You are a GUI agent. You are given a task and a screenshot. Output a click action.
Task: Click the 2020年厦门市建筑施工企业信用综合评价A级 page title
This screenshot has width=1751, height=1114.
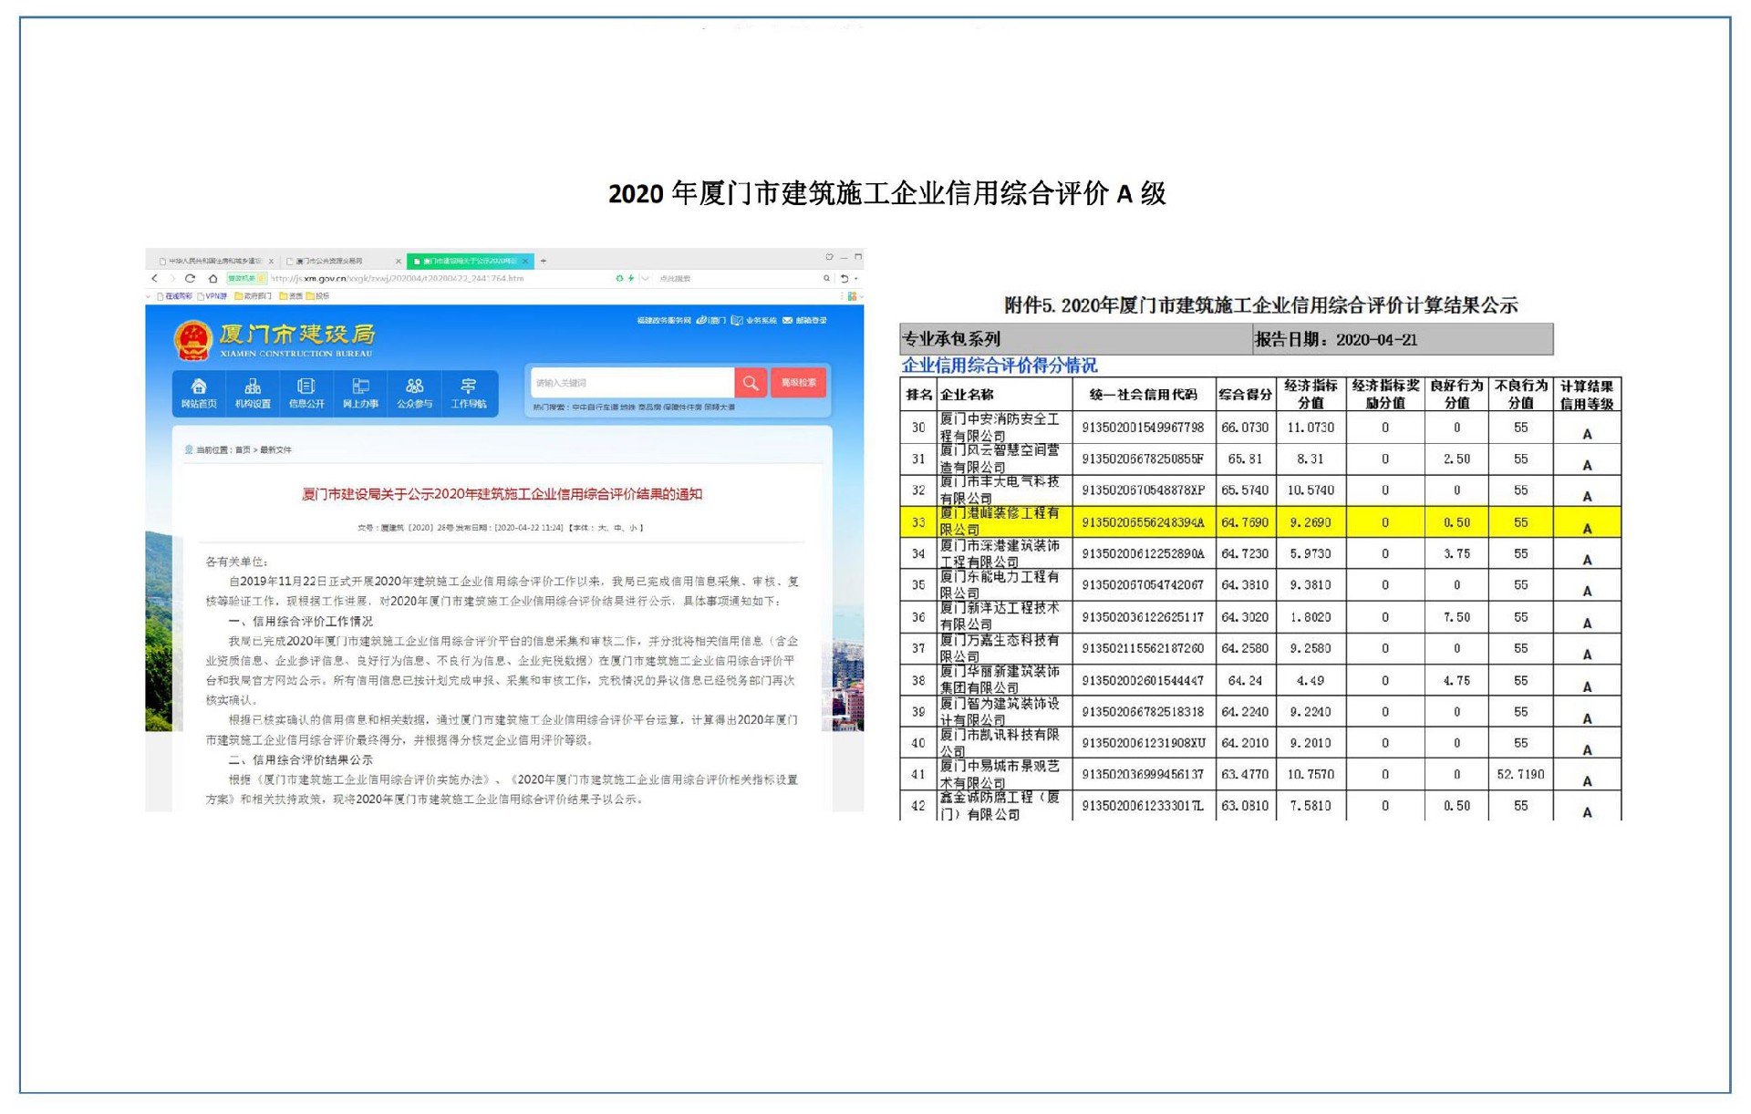point(887,193)
